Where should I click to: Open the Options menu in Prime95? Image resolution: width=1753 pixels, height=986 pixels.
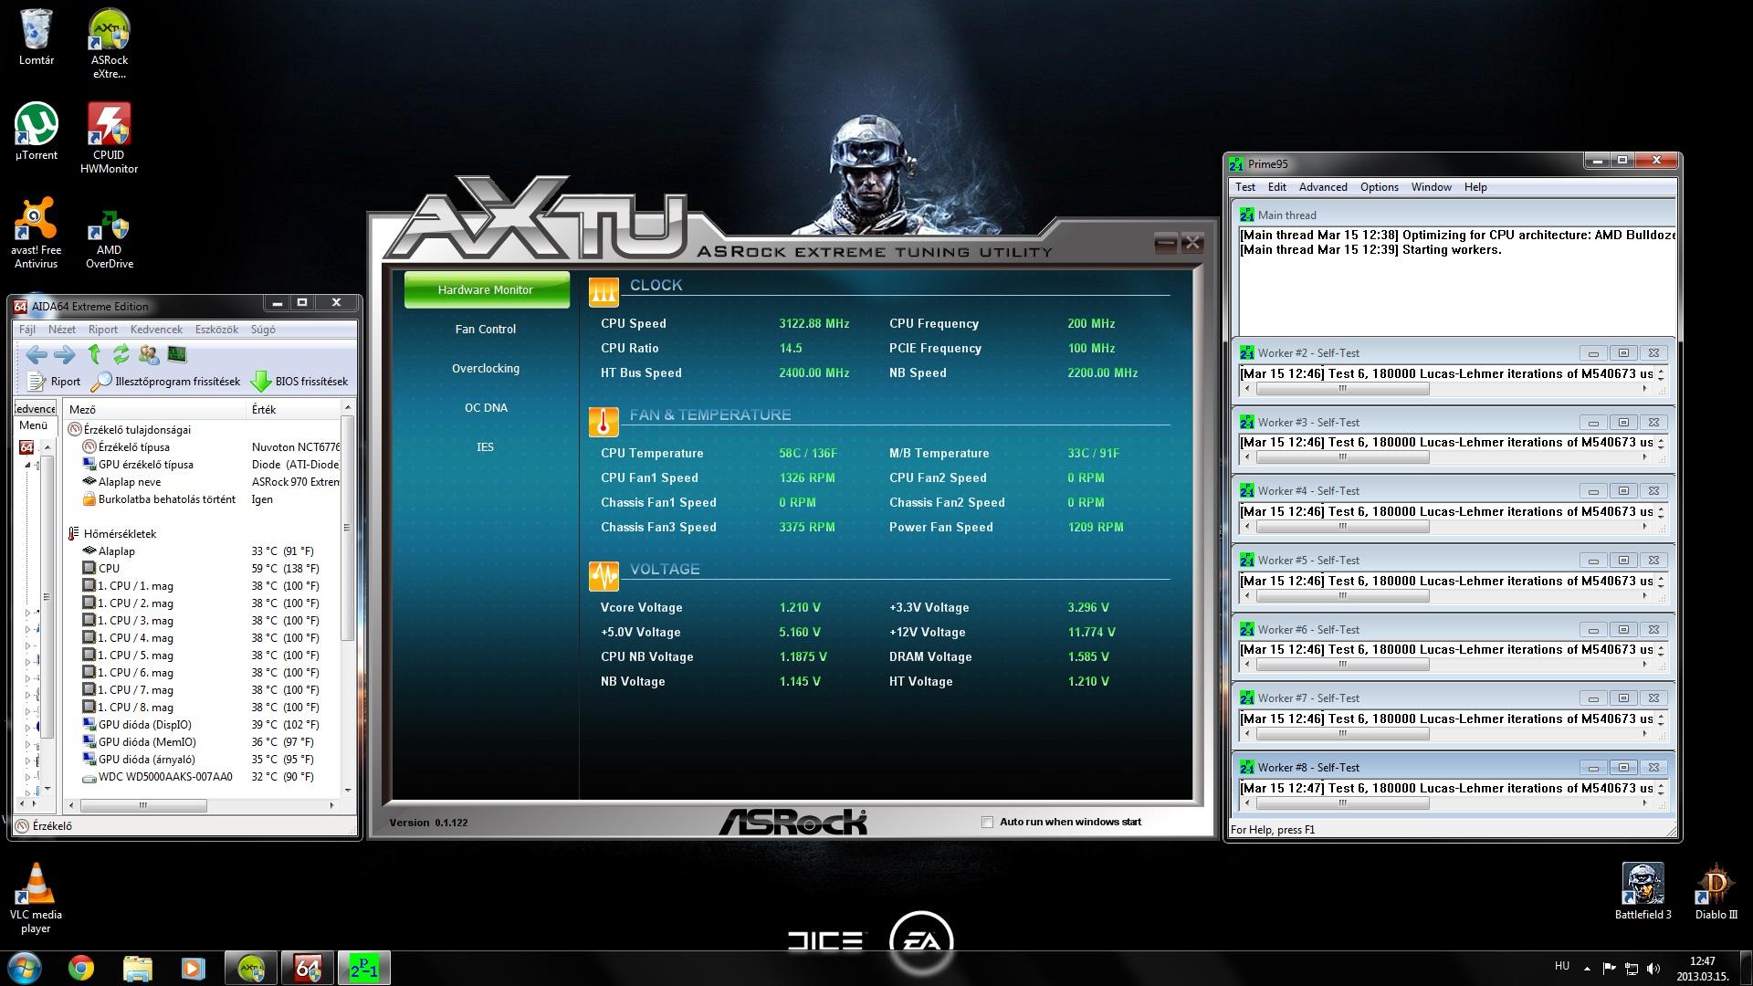1380,187
